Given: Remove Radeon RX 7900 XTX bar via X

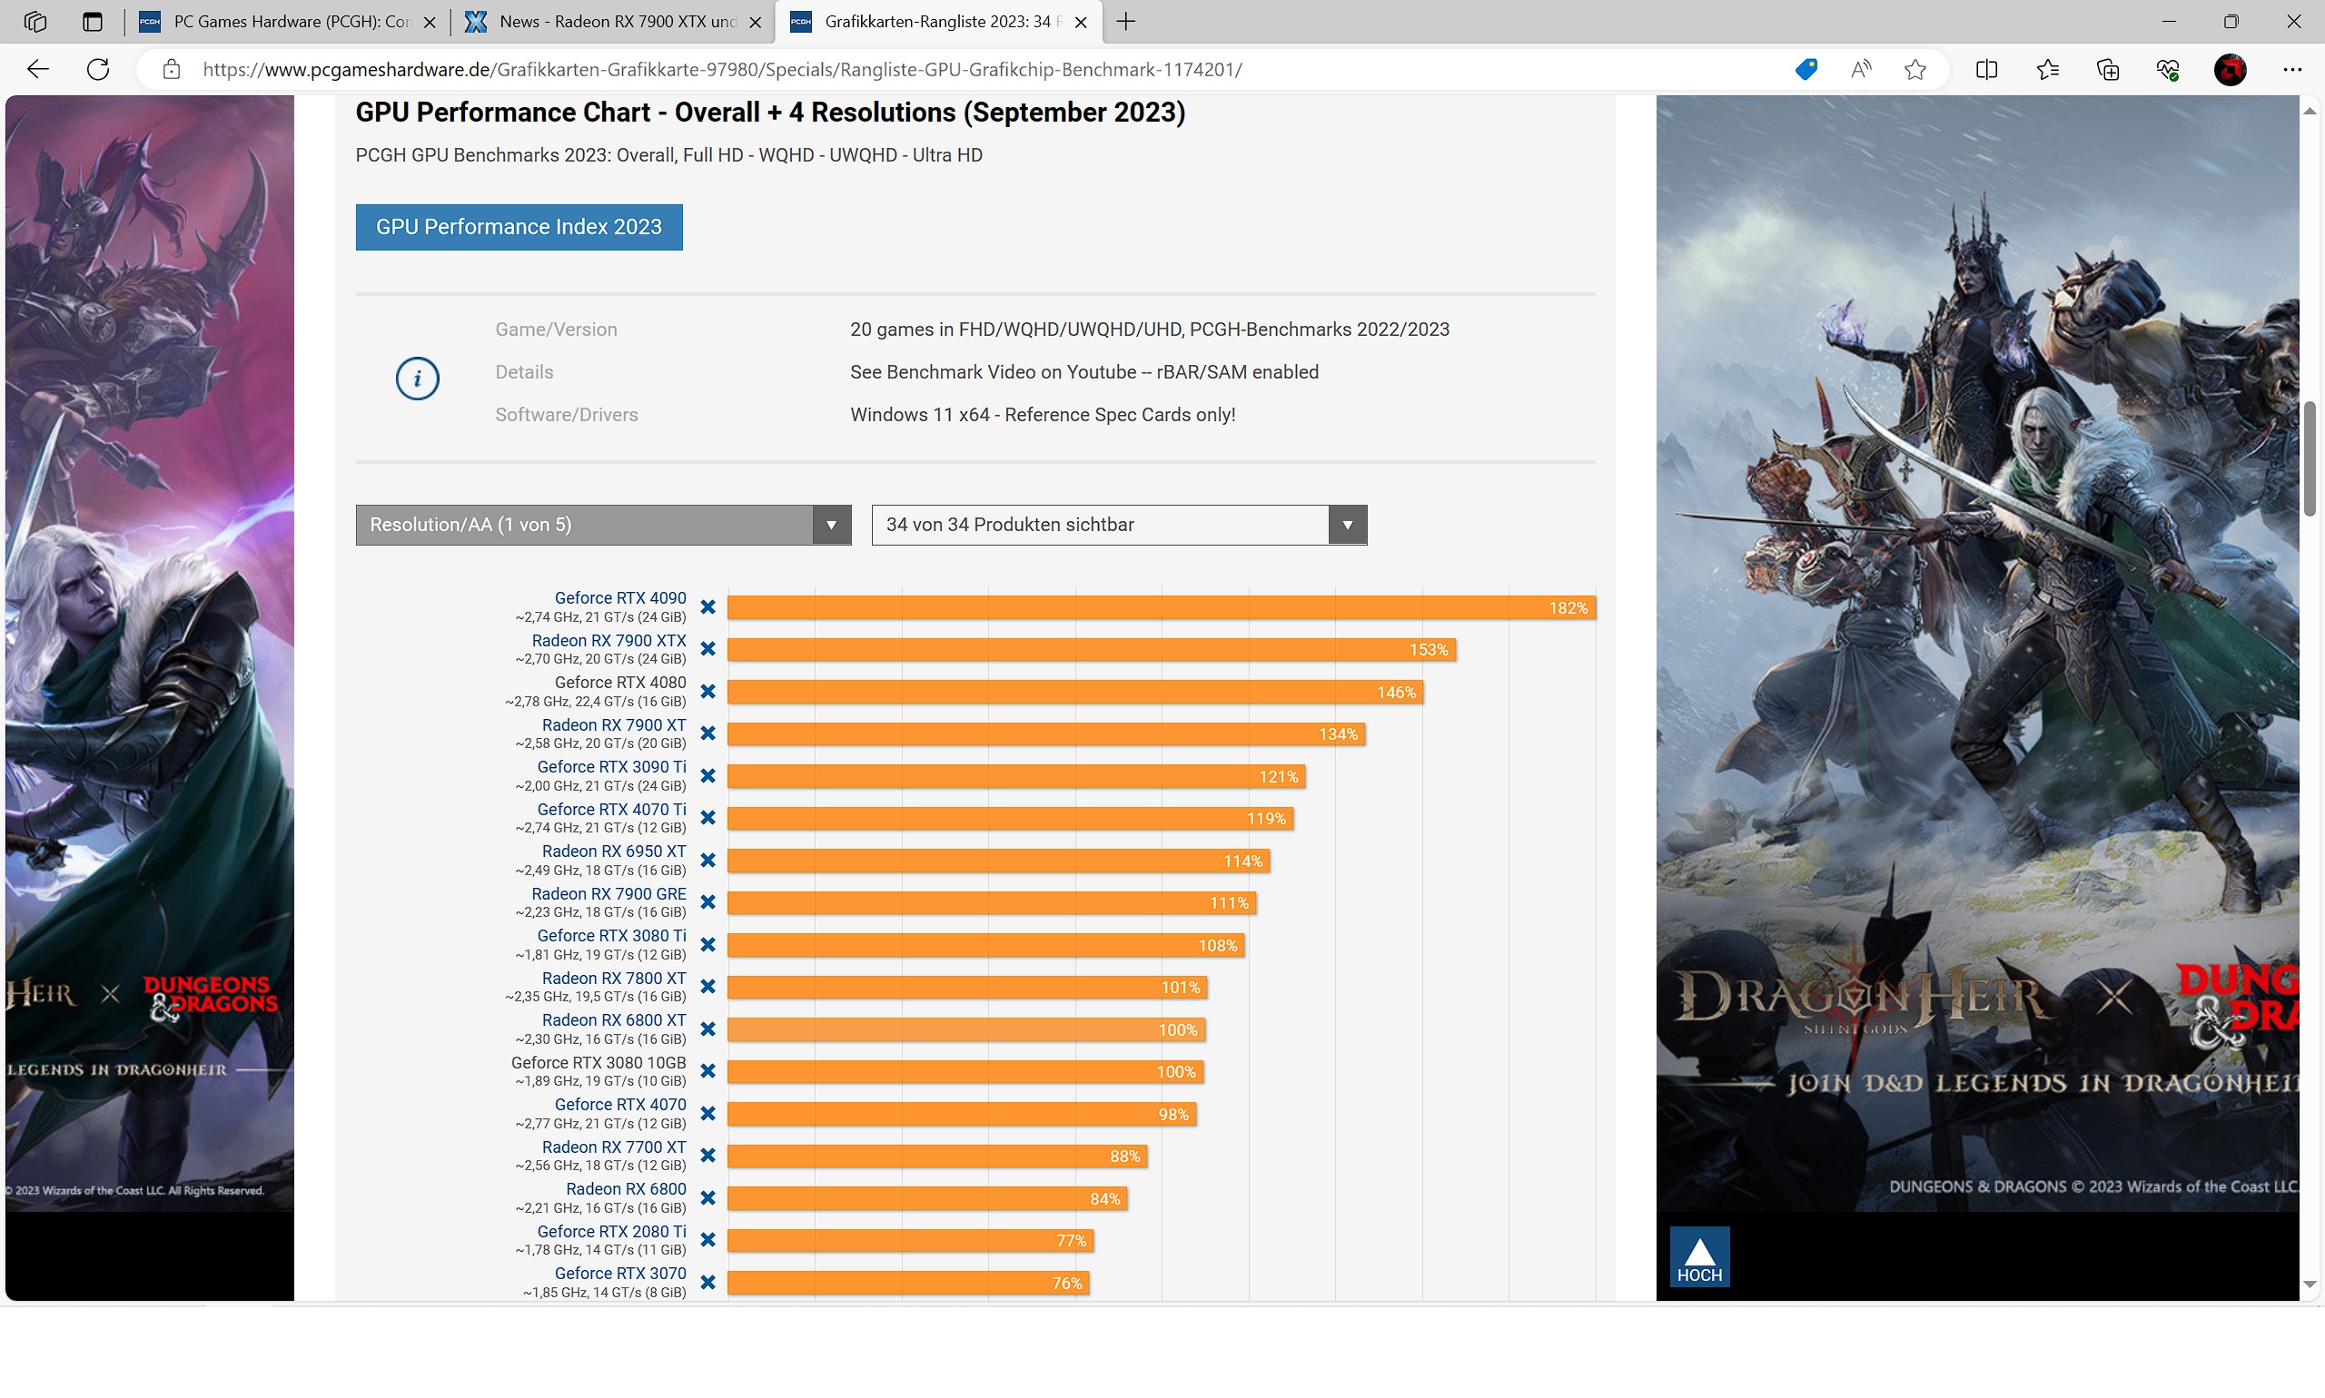Looking at the screenshot, I should 707,649.
